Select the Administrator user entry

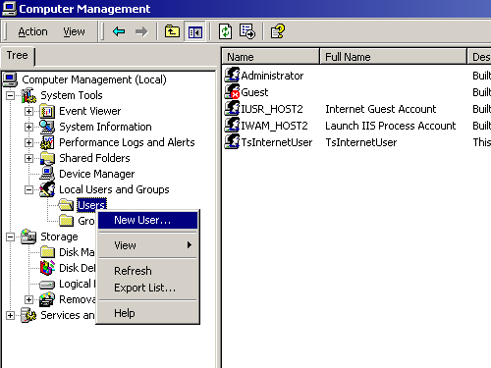(x=264, y=76)
